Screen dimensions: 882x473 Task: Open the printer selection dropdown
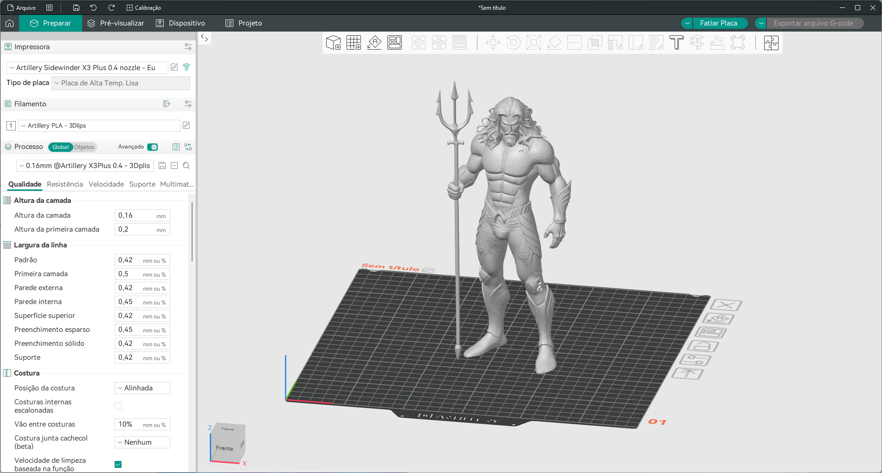coord(87,68)
